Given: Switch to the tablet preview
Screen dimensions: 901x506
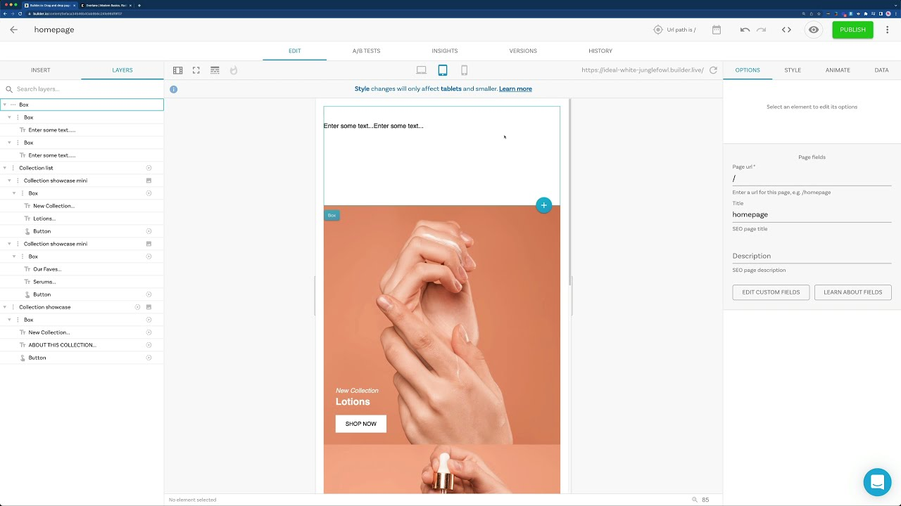Looking at the screenshot, I should click(x=443, y=70).
